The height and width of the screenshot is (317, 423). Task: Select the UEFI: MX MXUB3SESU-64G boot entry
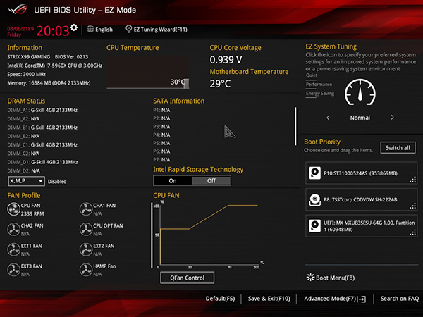click(x=362, y=226)
